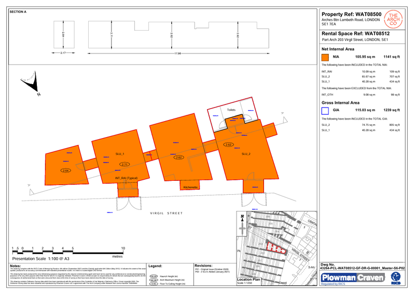This screenshot has height=292, width=415.
Task: Click the Kitchenette label
Action: (191, 187)
